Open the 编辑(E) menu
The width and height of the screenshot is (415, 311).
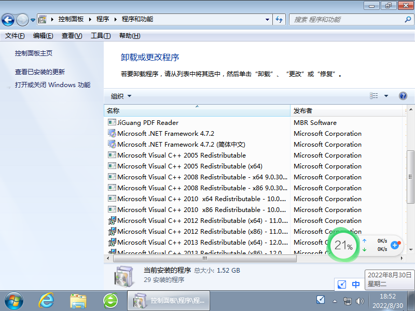(x=43, y=36)
